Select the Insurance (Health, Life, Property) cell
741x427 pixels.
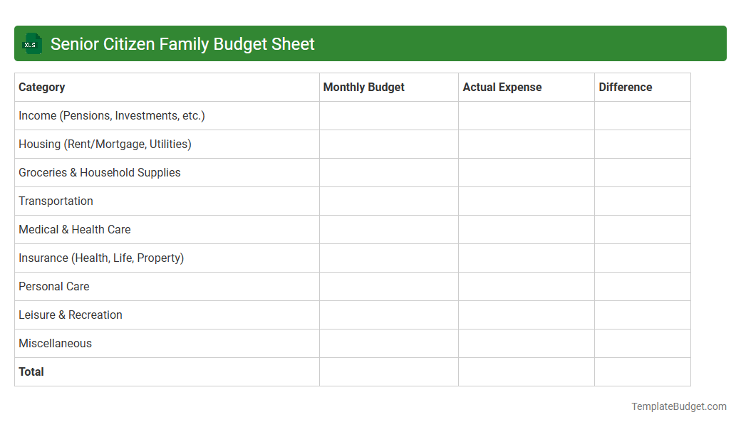coord(100,258)
